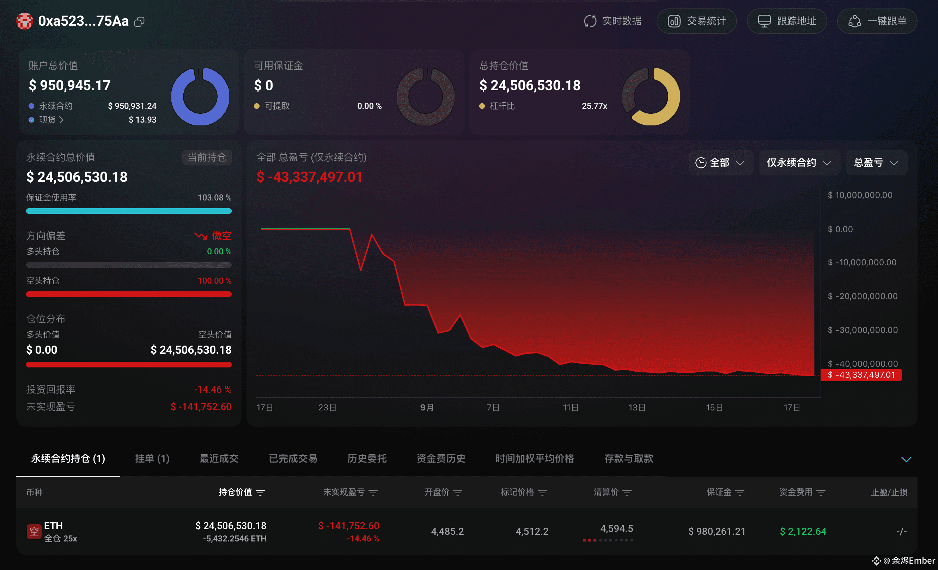Select the 永续合约持仓 (1) tab
The image size is (938, 570).
point(68,459)
